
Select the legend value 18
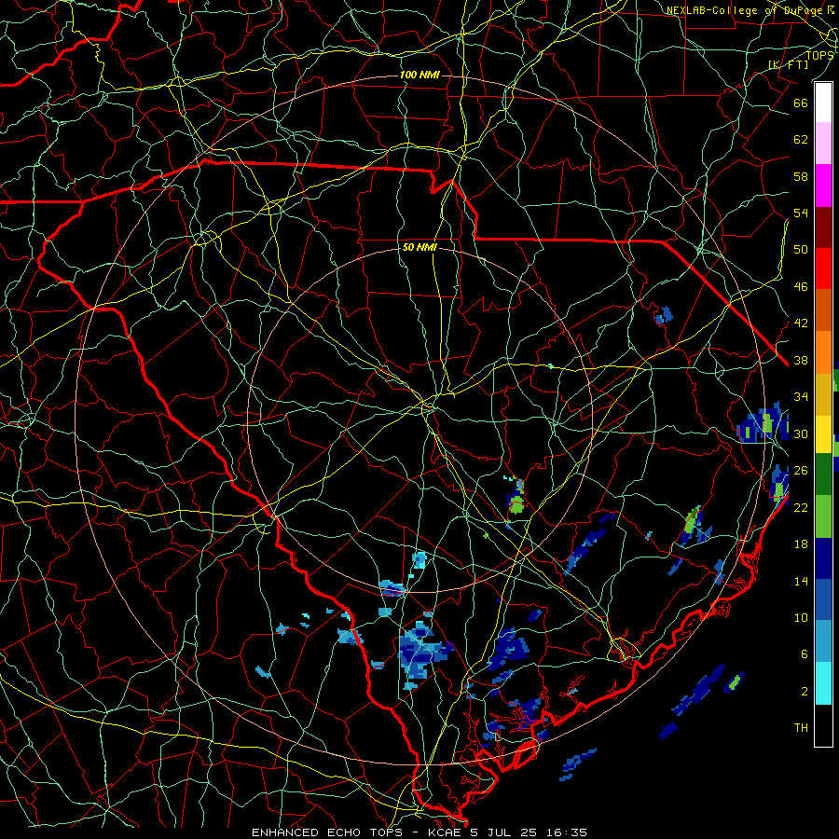pos(801,544)
